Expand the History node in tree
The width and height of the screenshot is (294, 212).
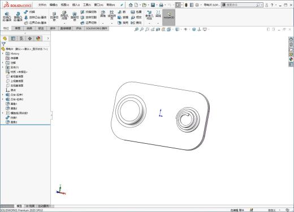click(3, 54)
